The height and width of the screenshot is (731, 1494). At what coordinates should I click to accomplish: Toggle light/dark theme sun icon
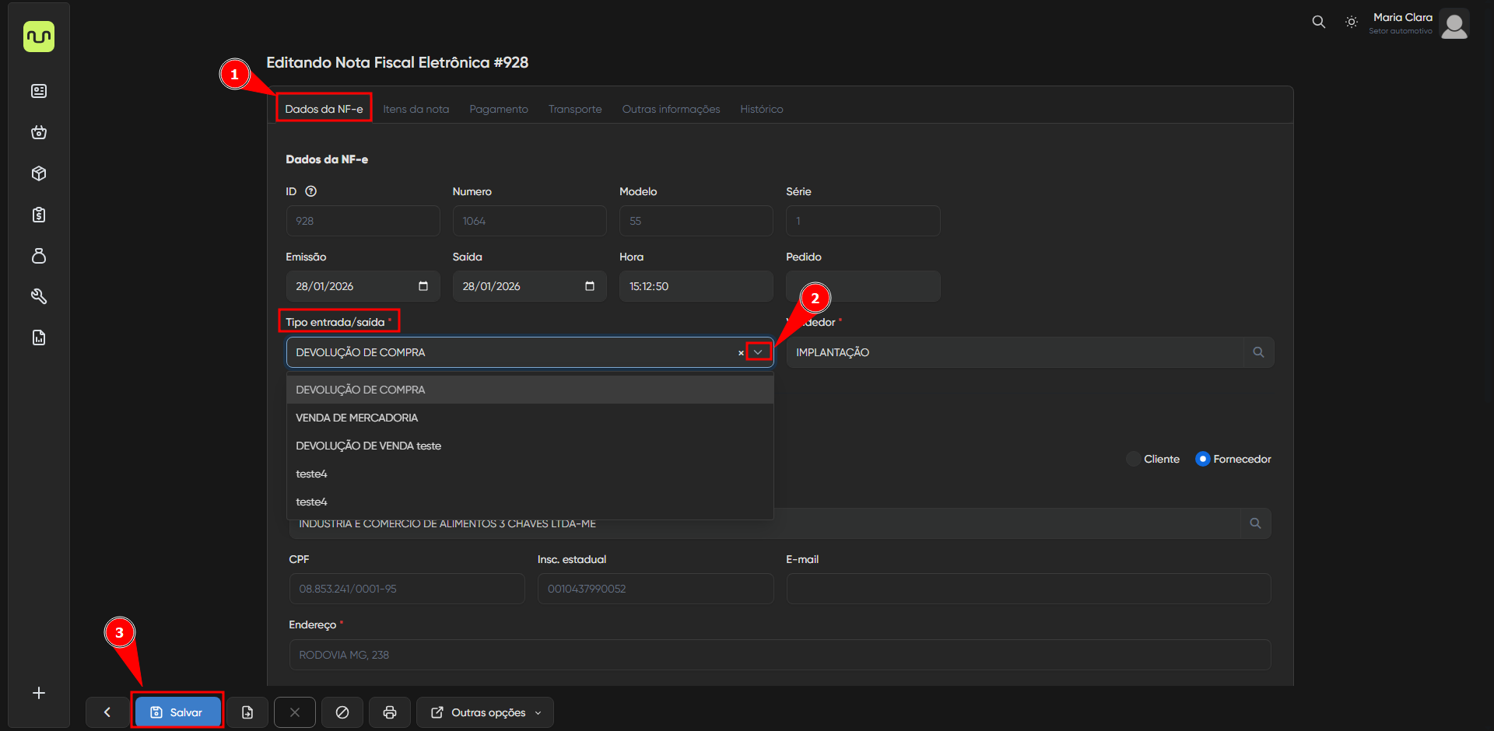tap(1352, 23)
